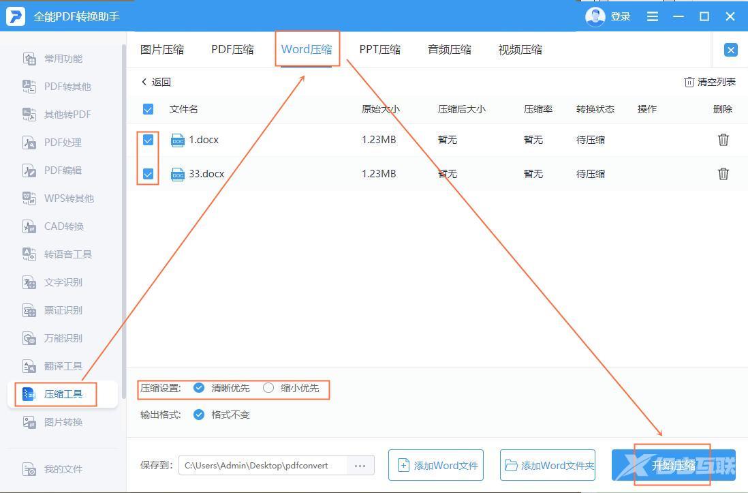This screenshot has width=748, height=493.
Task: Click the 清空列表 button
Action: [710, 82]
